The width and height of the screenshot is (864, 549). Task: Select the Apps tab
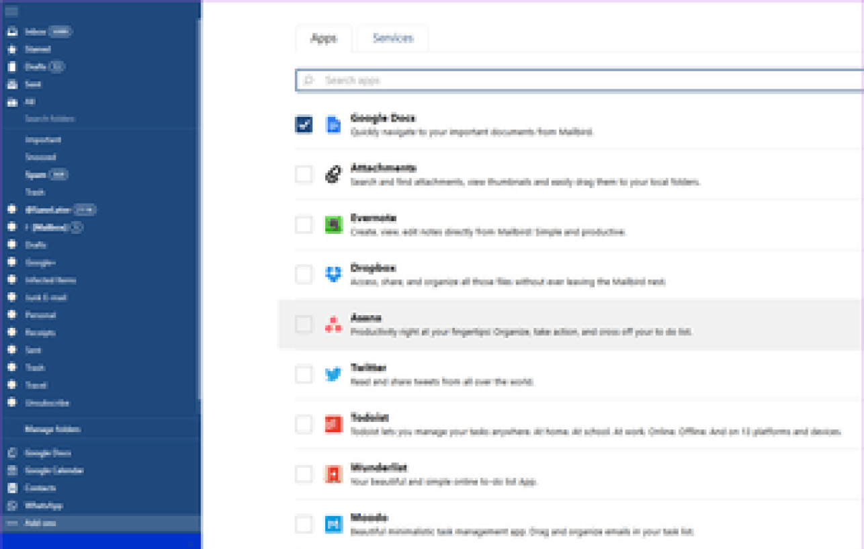point(323,38)
